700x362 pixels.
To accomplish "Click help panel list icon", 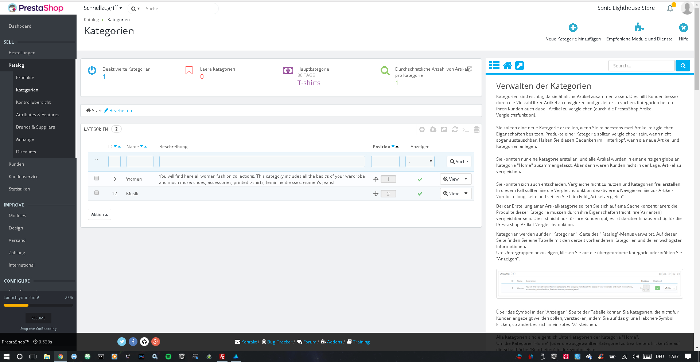I will [x=494, y=66].
